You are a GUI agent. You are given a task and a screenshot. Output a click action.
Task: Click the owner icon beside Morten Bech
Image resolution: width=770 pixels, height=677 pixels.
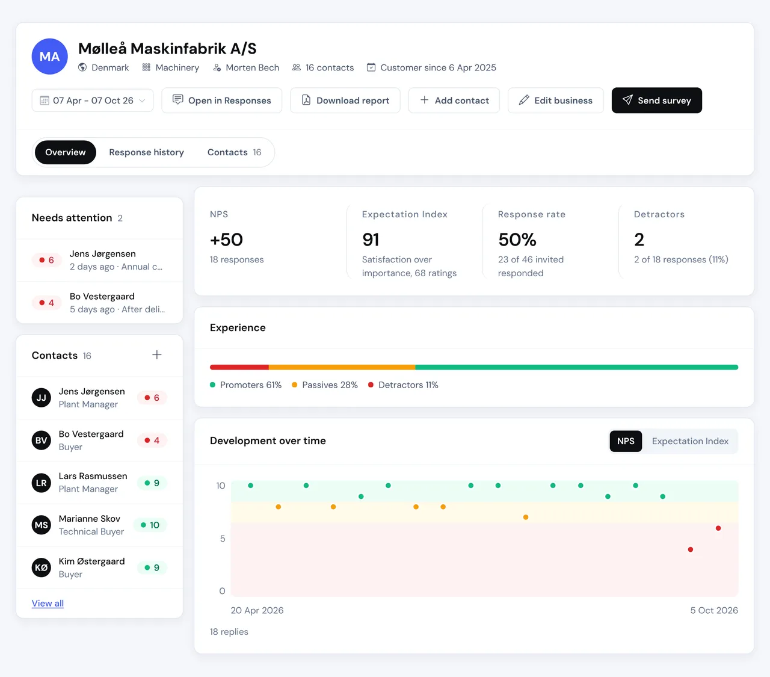(x=217, y=67)
